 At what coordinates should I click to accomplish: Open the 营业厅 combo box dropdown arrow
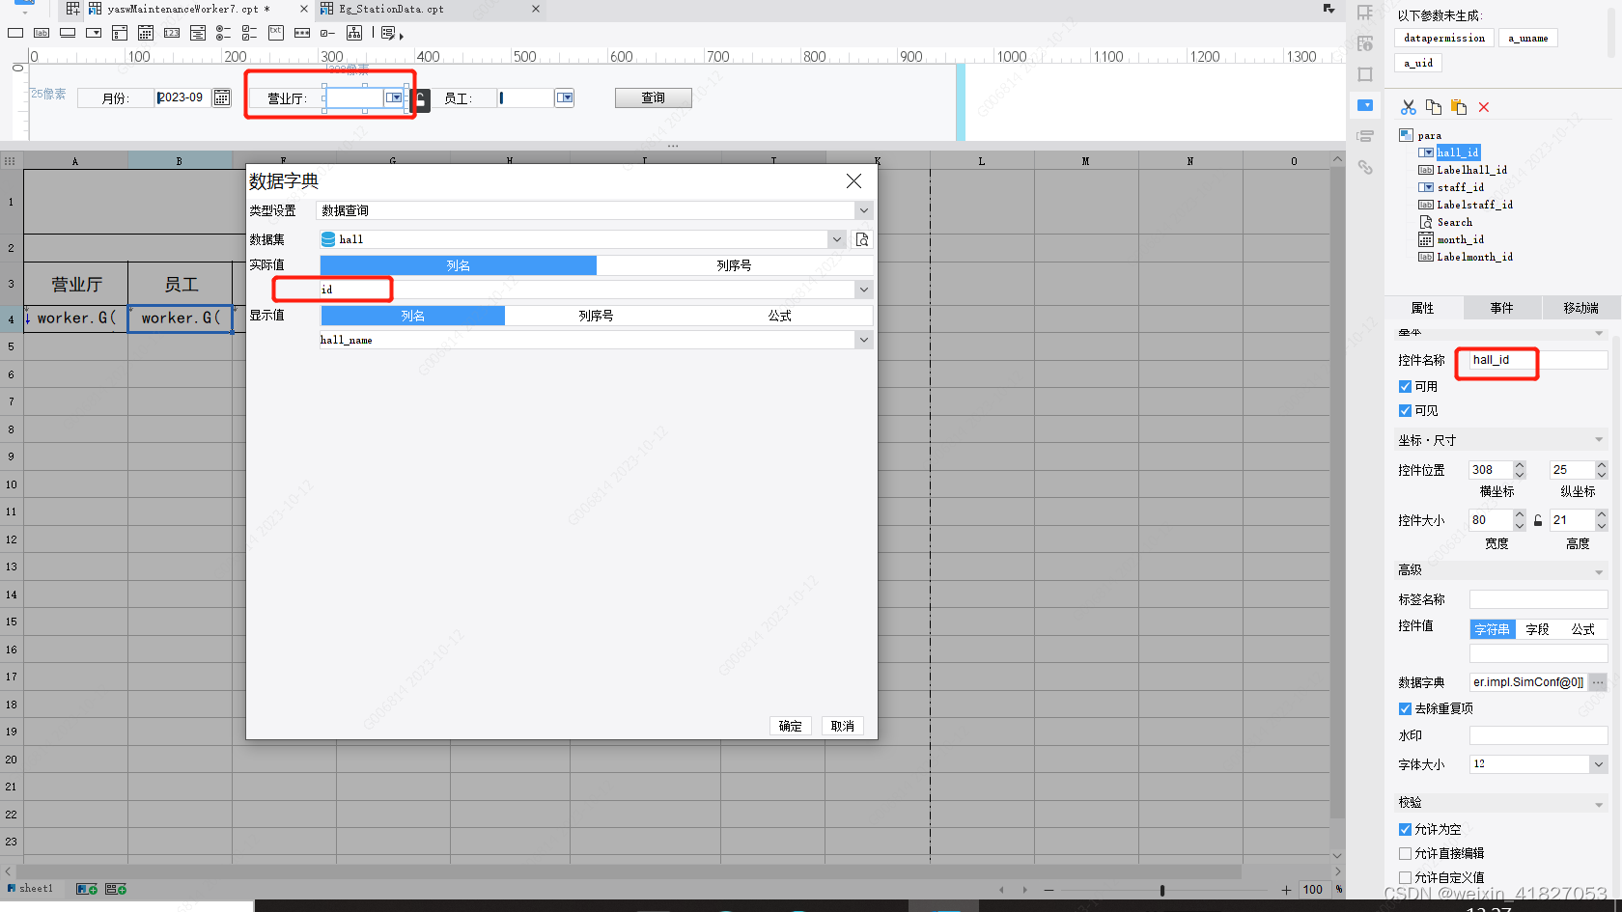394,97
